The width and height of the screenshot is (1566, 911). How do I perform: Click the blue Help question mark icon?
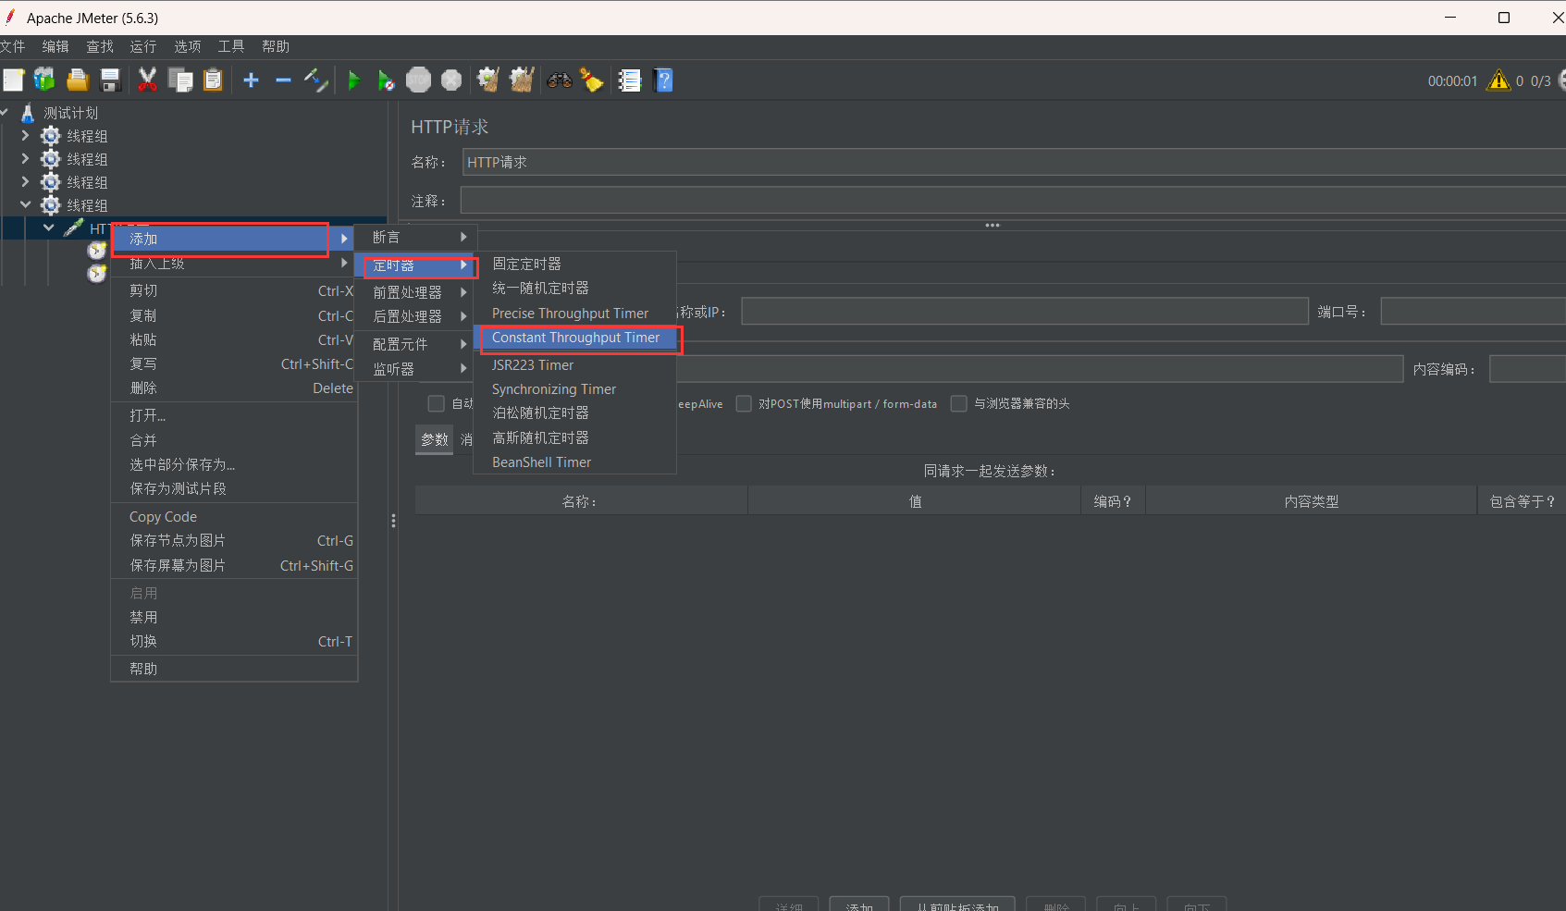coord(663,80)
